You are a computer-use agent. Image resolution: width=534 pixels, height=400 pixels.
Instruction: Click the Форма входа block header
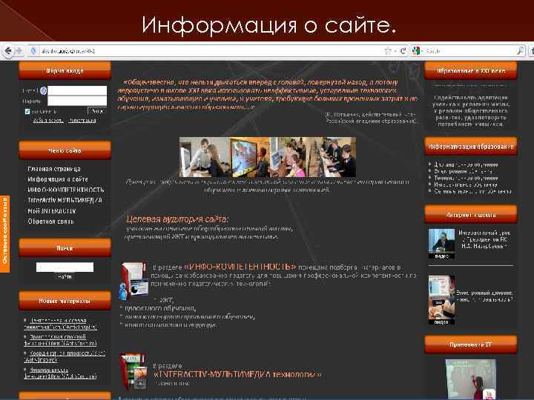pyautogui.click(x=65, y=71)
